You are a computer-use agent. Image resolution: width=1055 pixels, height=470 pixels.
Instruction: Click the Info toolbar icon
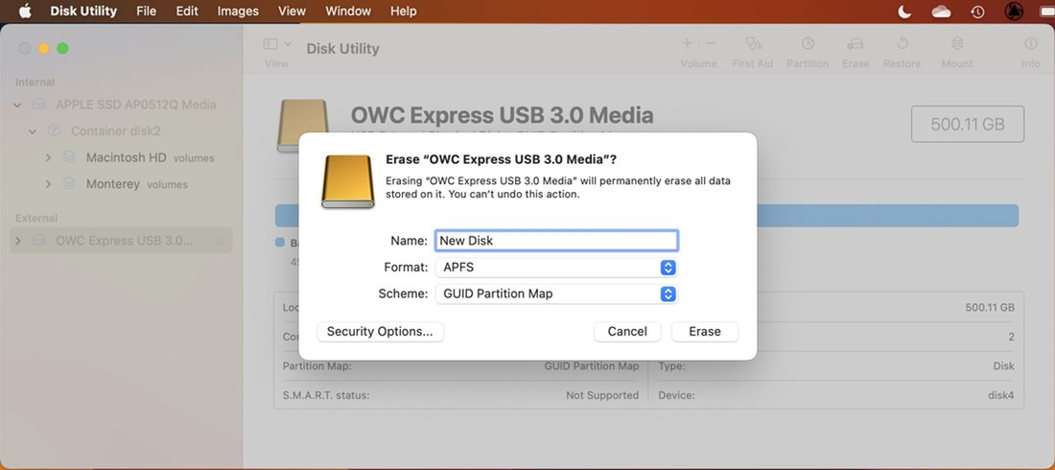[1031, 44]
